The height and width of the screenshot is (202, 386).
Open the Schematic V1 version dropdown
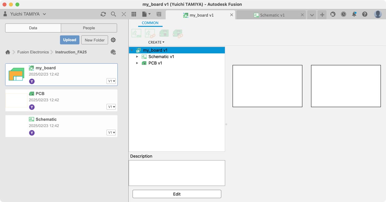[111, 133]
